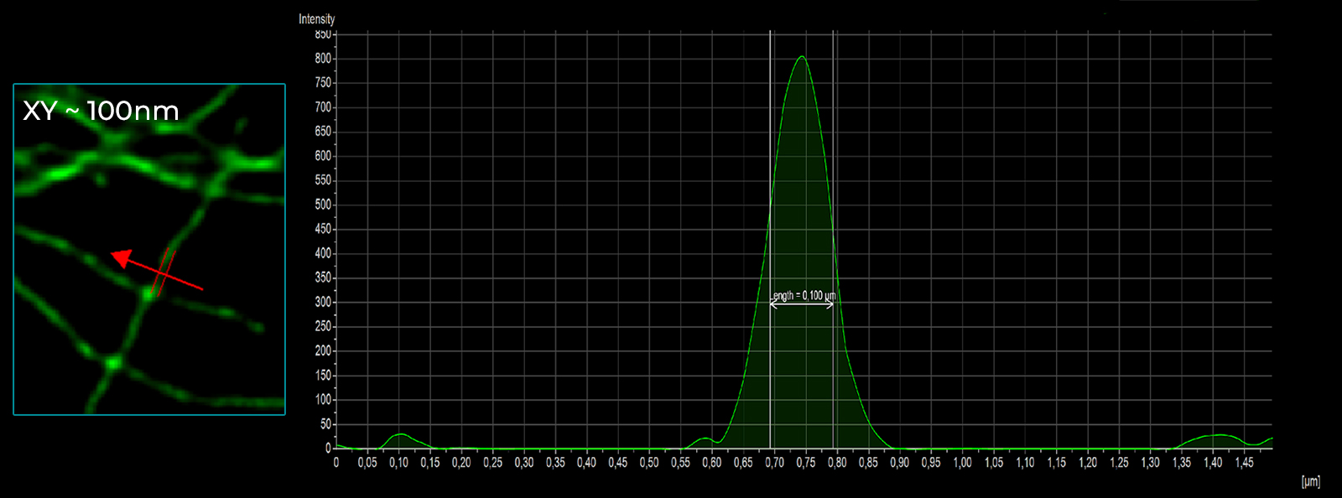The height and width of the screenshot is (498, 1342).
Task: Click the 1,45 tick on x-axis
Action: click(1244, 462)
